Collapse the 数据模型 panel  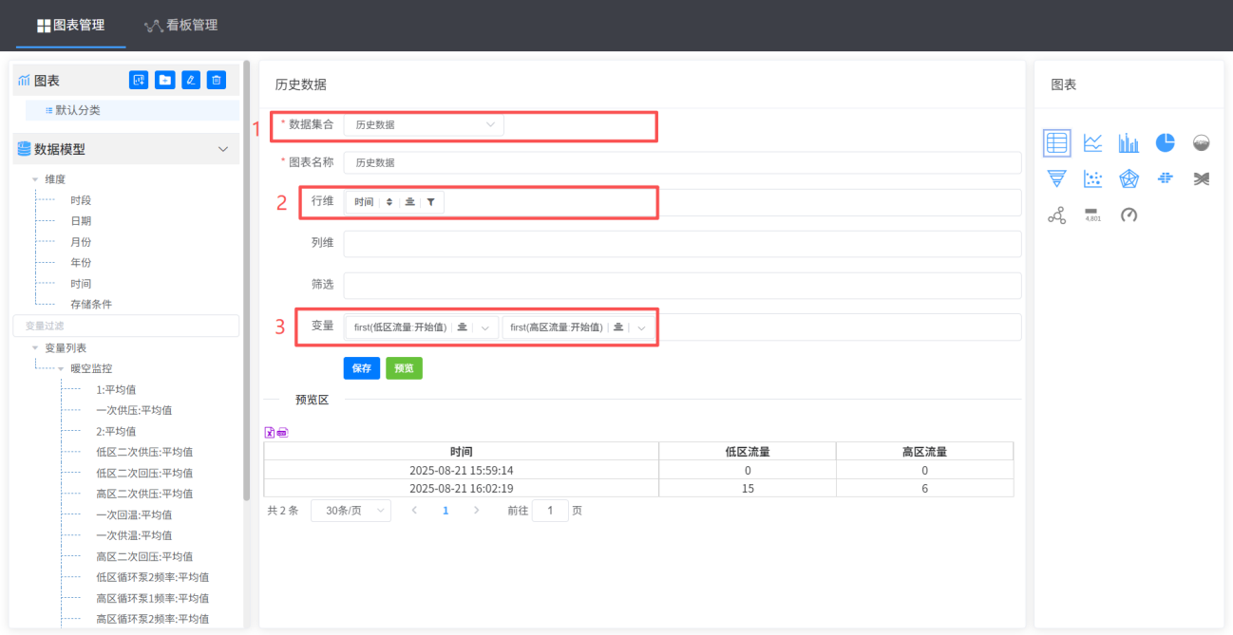point(223,149)
